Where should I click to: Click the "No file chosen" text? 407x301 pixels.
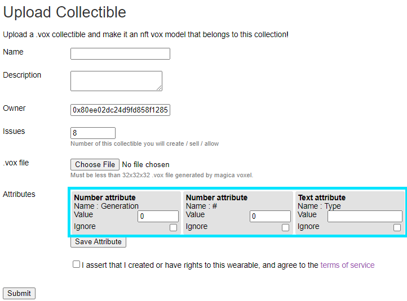[145, 165]
